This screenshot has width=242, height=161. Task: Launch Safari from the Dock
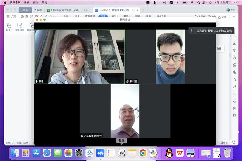point(47,153)
